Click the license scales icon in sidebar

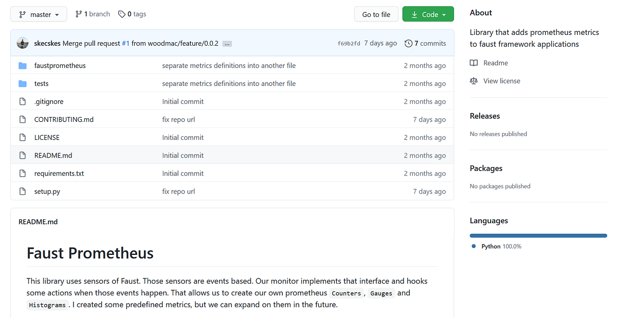coord(474,81)
